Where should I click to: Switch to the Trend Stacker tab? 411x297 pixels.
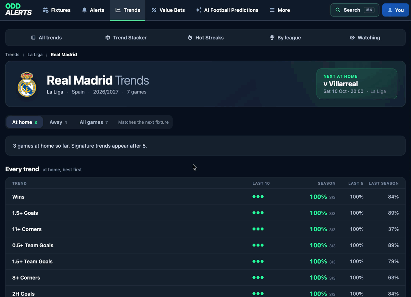click(126, 38)
